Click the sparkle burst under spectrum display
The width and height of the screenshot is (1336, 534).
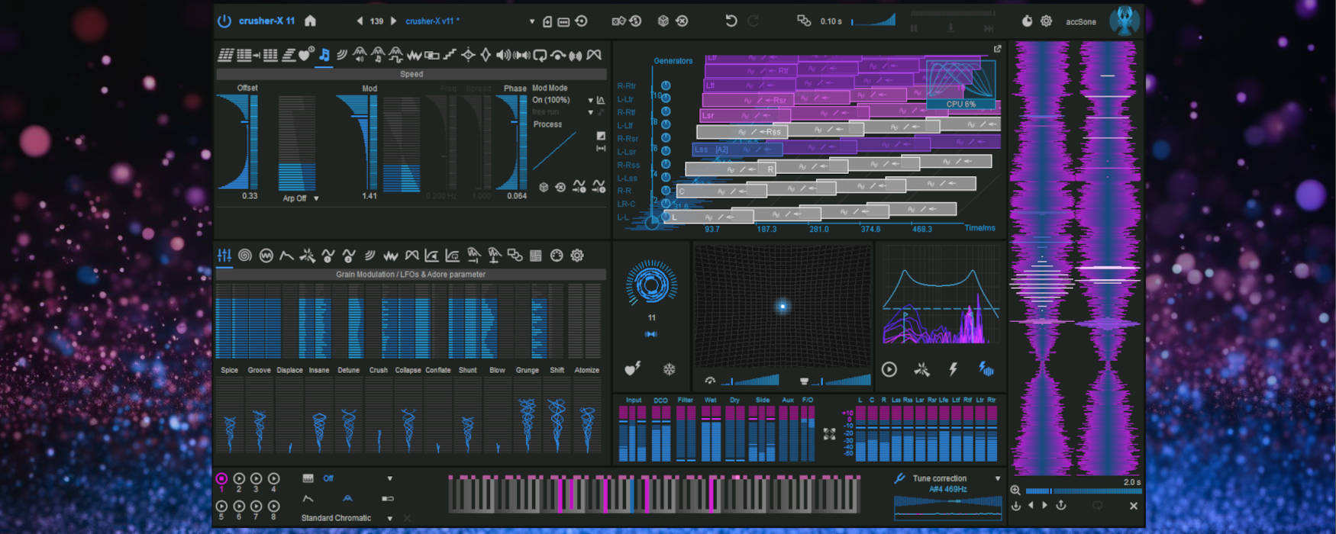(921, 369)
